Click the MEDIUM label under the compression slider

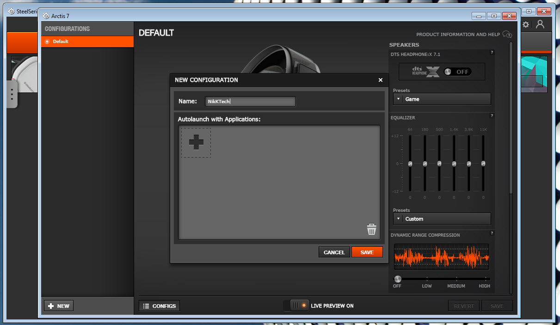456,286
